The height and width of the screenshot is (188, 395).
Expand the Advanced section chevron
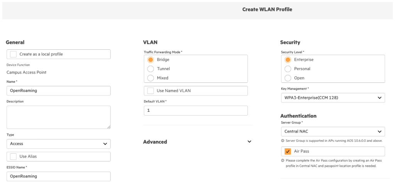[x=249, y=142]
